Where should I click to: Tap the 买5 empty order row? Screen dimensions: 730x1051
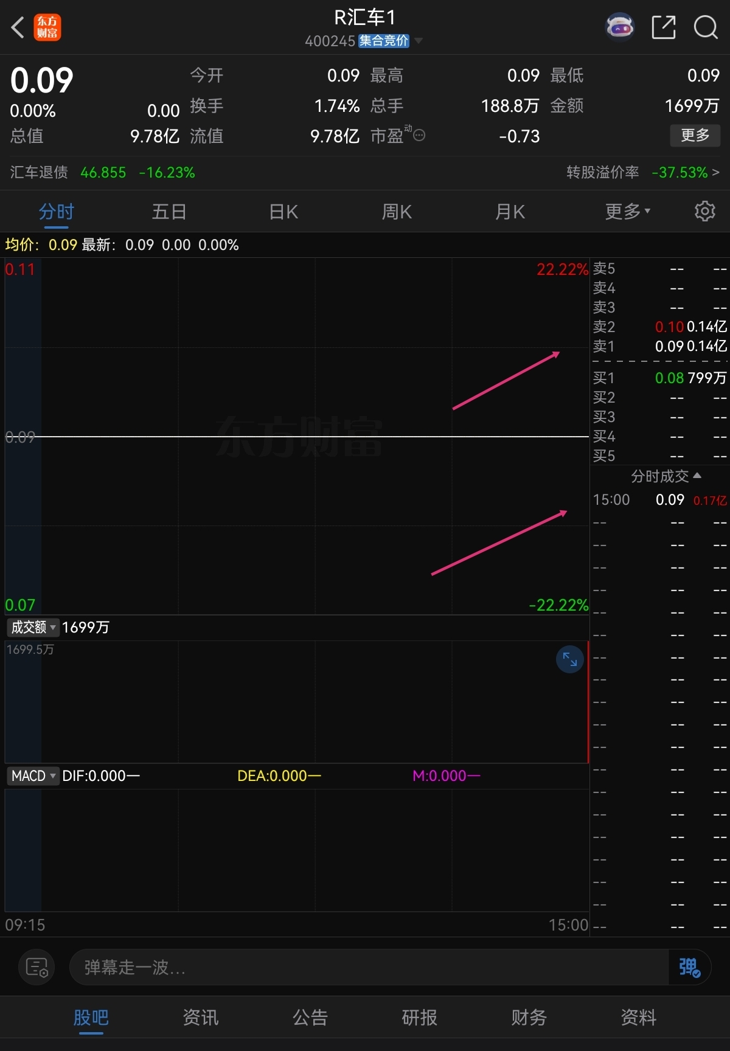point(660,456)
